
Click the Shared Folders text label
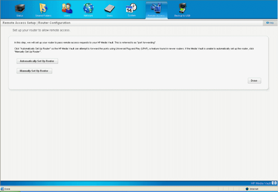[43, 16]
